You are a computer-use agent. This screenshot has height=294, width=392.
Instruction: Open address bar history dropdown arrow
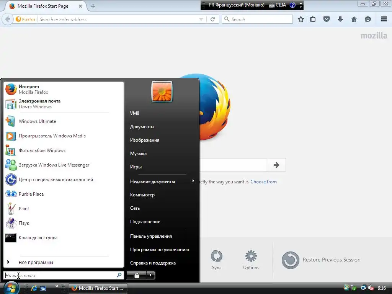tap(201, 19)
